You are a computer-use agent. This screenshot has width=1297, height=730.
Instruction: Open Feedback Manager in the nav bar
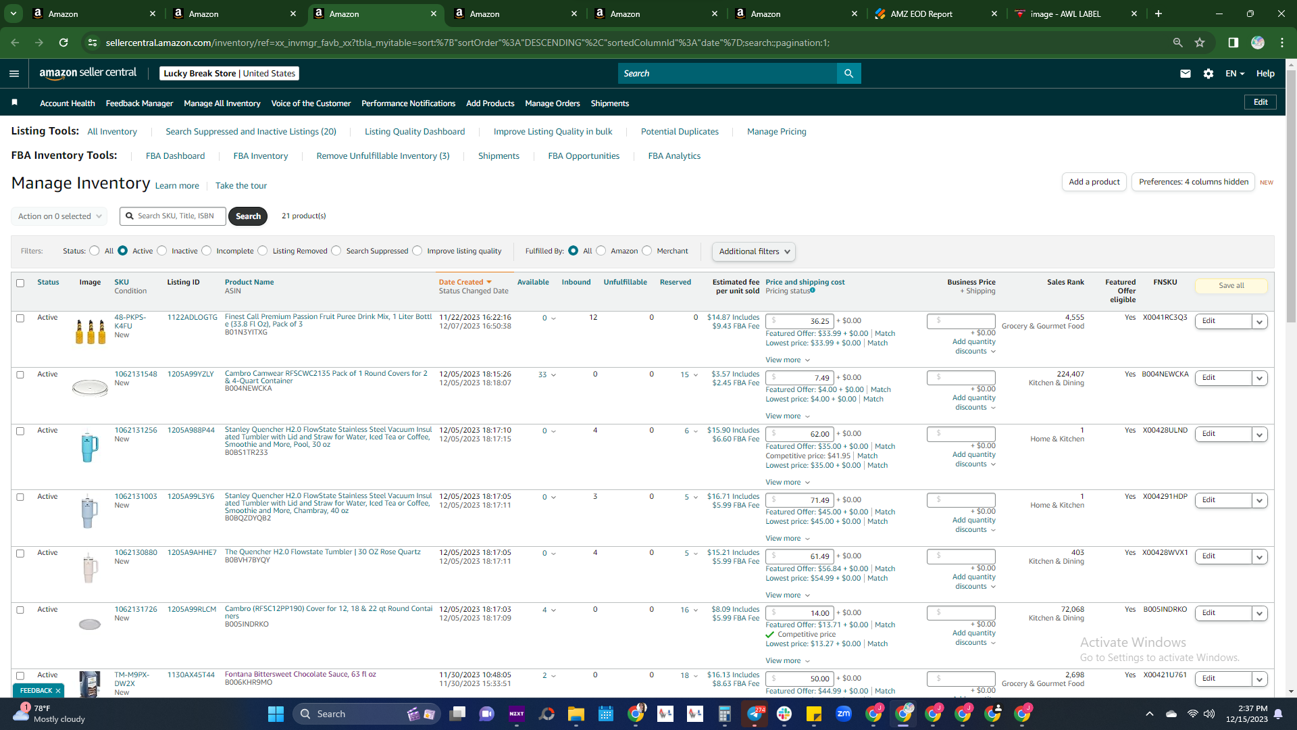tap(139, 103)
